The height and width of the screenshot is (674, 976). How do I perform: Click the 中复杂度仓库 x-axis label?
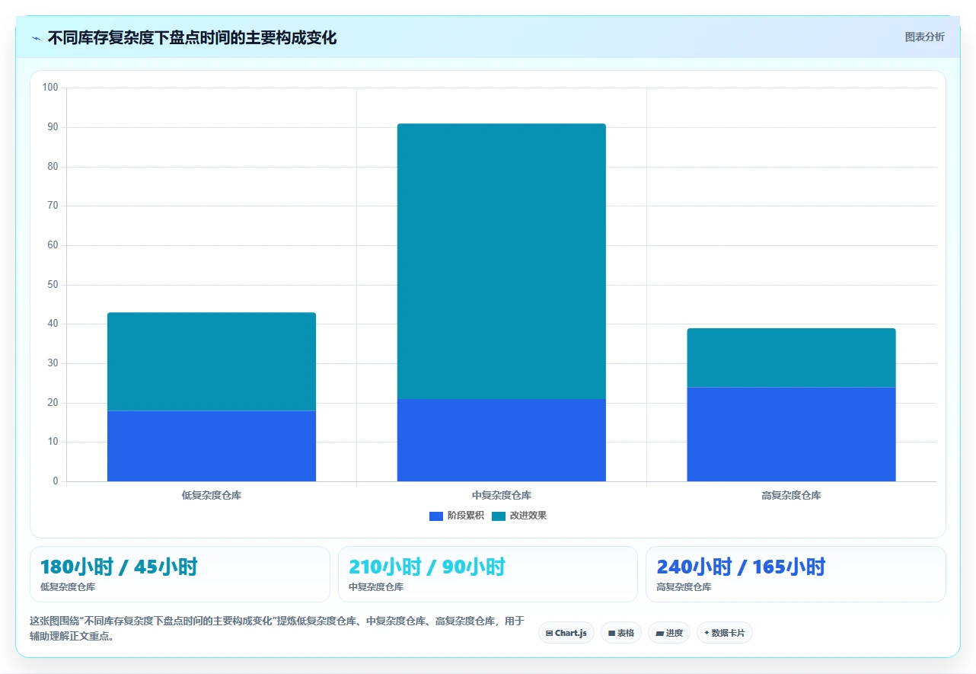click(502, 495)
